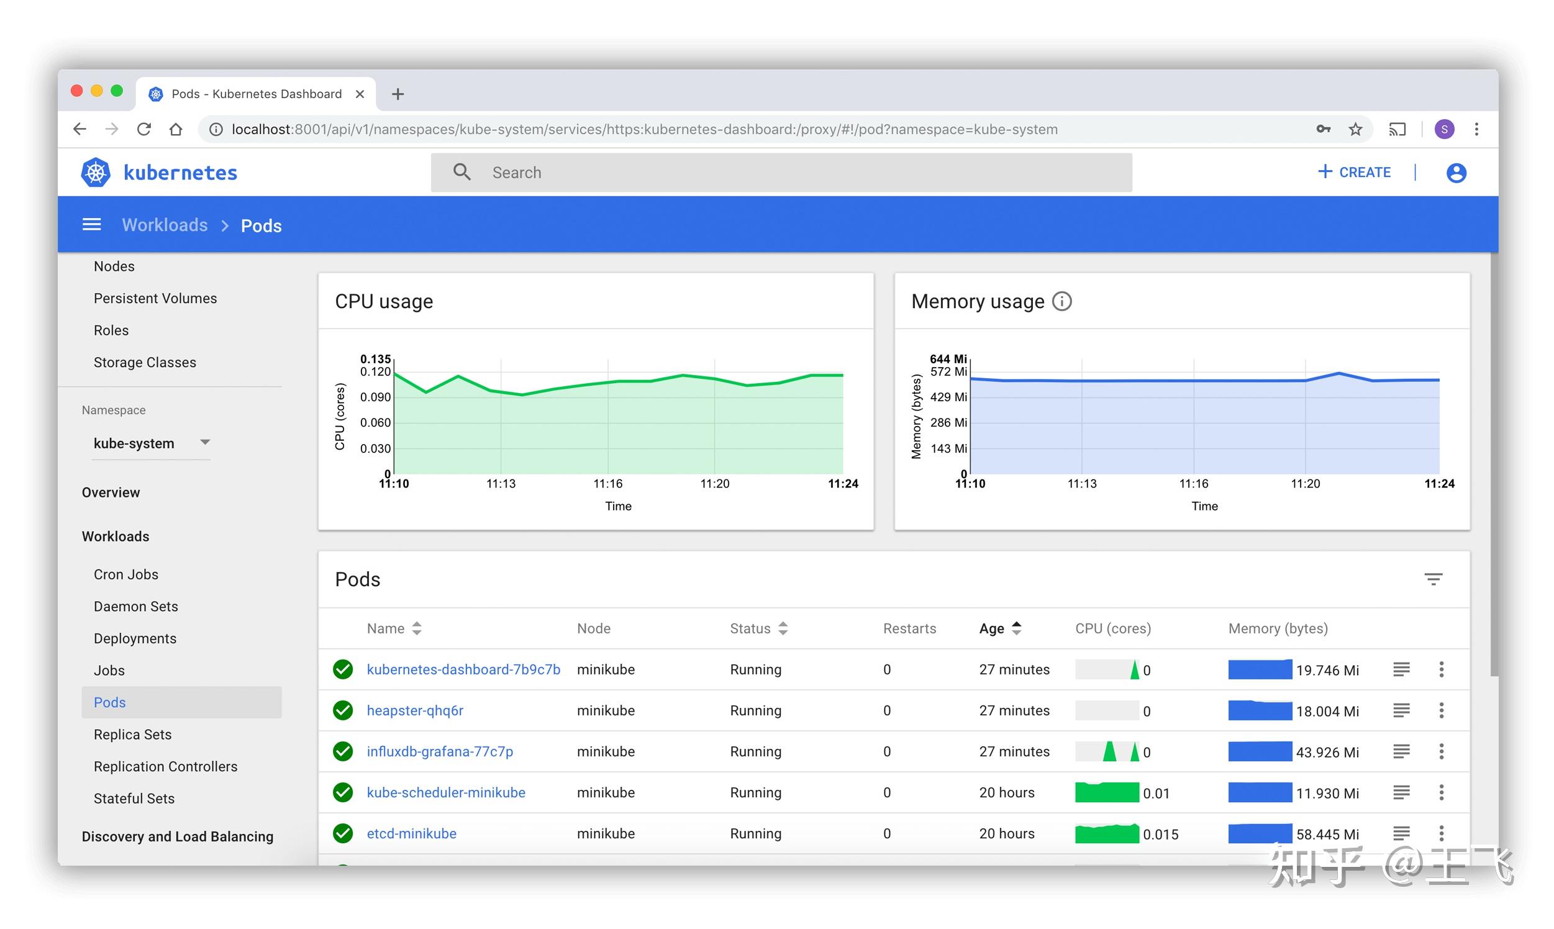This screenshot has width=1554, height=929.
Task: Click the green status check for influxdb-grafana-77c7p
Action: pos(342,751)
